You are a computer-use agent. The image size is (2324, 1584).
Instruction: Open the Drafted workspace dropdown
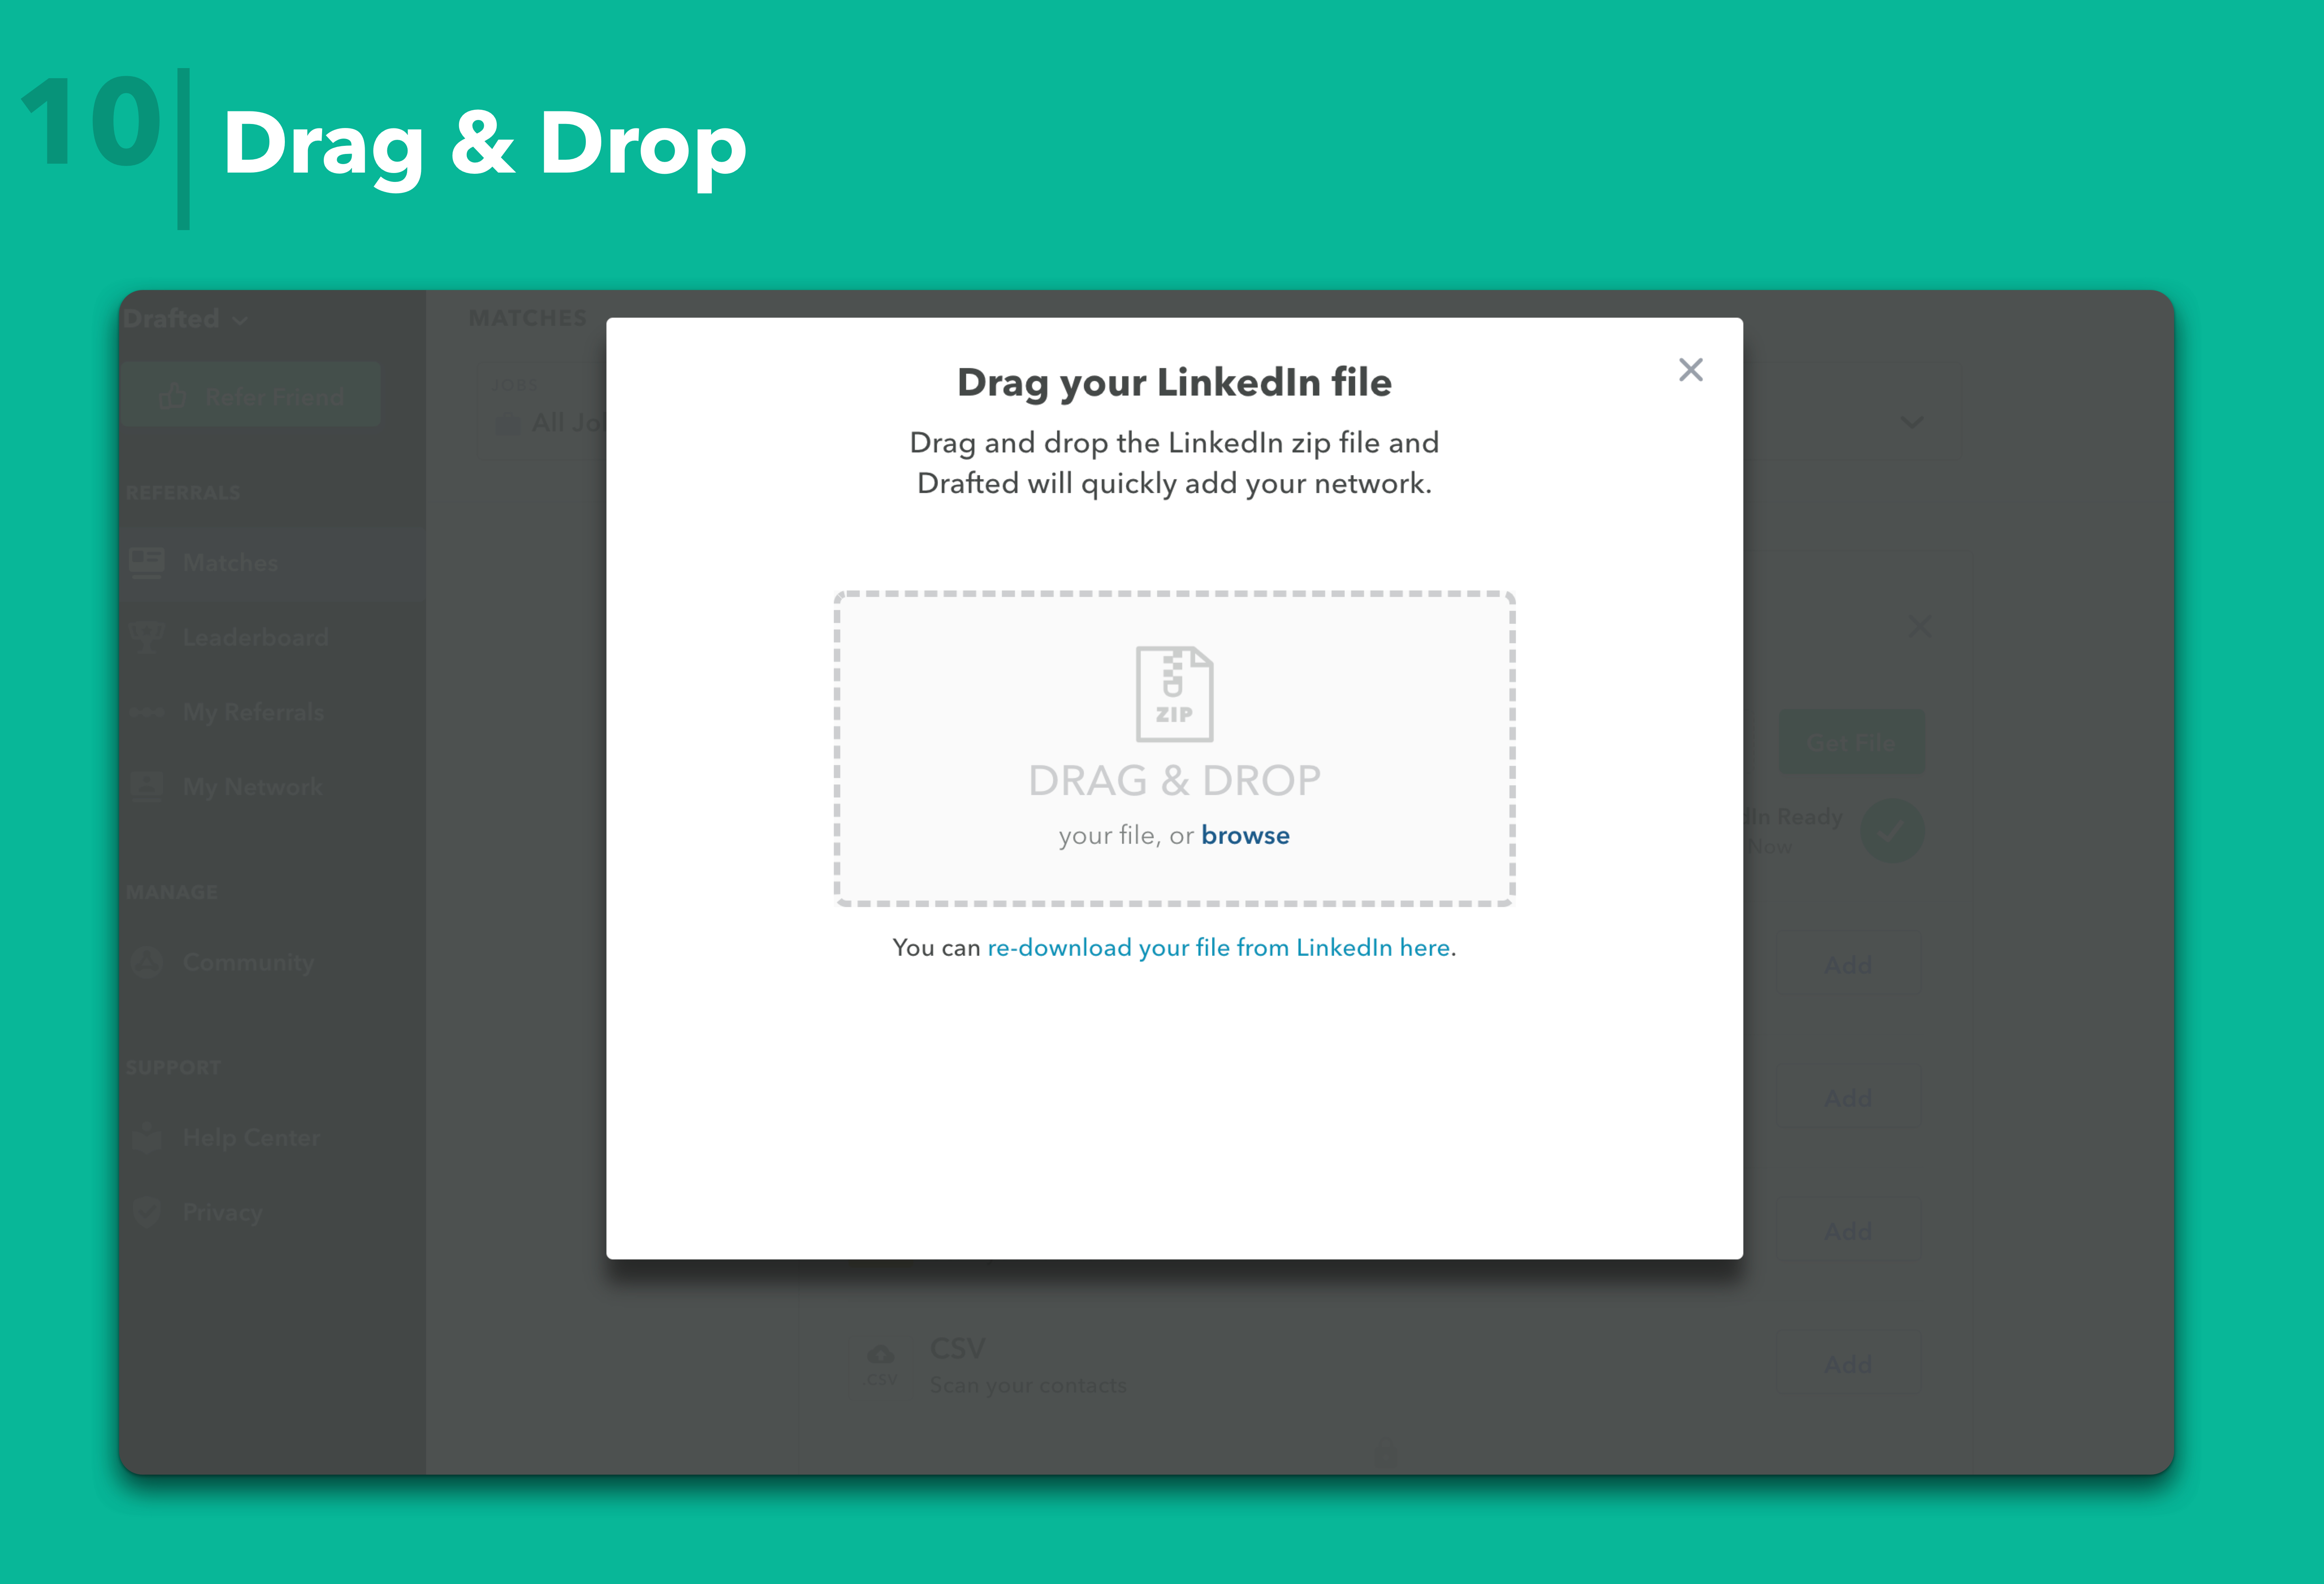click(185, 319)
